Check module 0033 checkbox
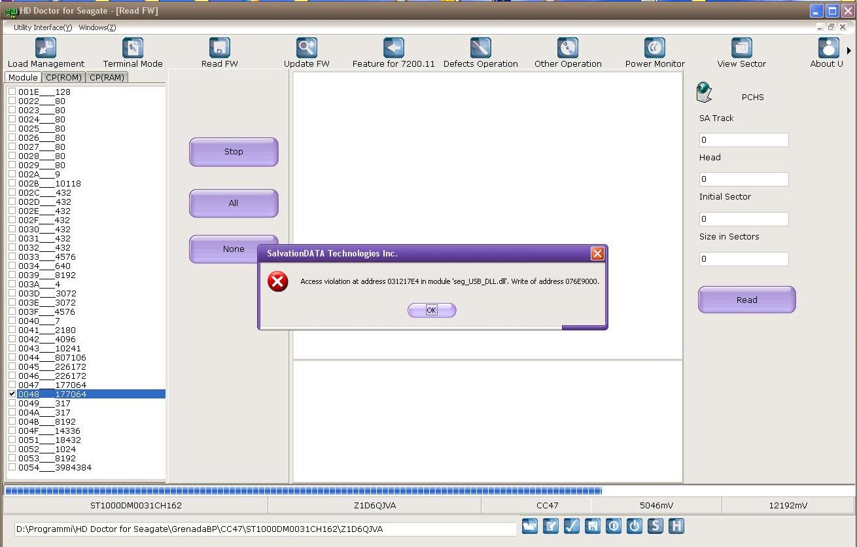Viewport: 857px width, 547px height. coord(12,256)
